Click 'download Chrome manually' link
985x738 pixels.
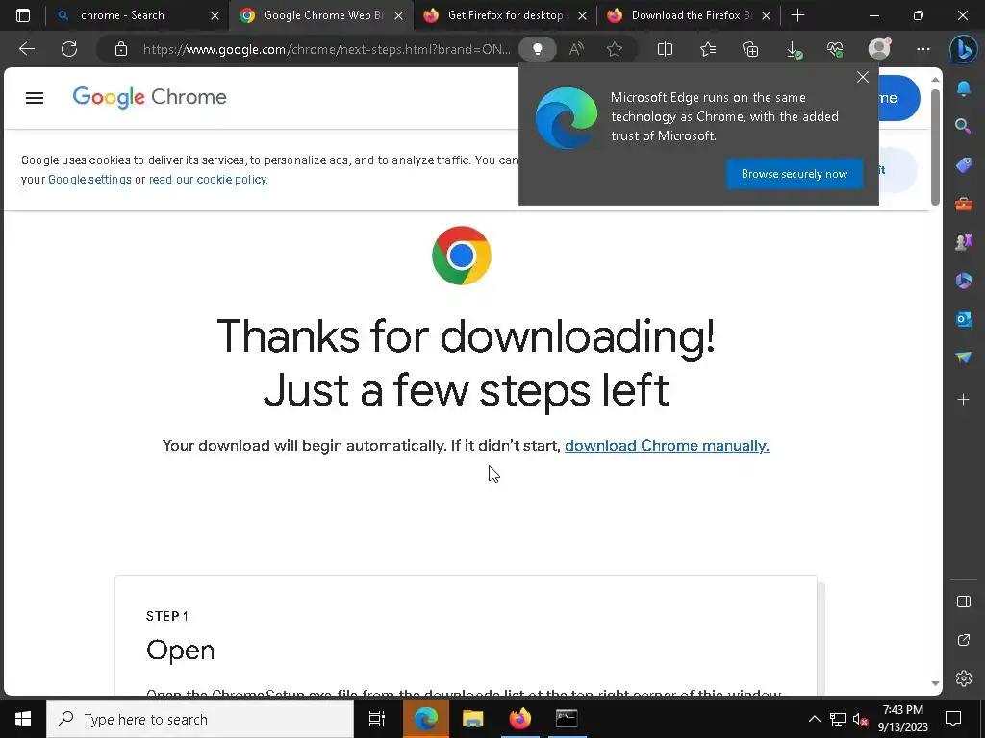(x=667, y=446)
